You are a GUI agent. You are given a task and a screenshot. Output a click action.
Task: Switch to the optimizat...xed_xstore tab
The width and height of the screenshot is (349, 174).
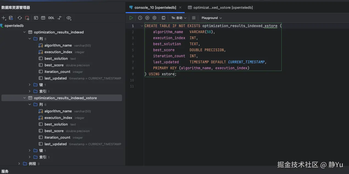(x=220, y=8)
